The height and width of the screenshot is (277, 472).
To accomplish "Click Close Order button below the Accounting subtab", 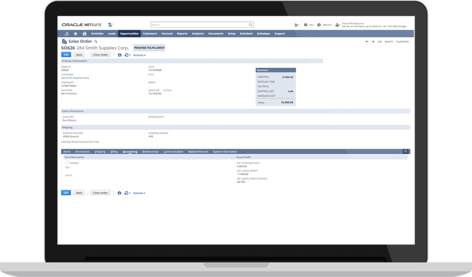I will [x=100, y=193].
